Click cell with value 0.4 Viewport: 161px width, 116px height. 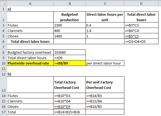click(x=105, y=25)
